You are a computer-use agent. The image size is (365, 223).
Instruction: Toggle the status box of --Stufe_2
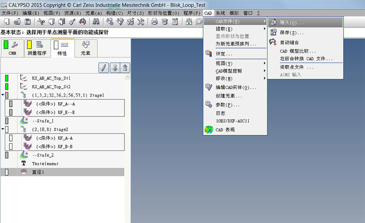(7, 155)
